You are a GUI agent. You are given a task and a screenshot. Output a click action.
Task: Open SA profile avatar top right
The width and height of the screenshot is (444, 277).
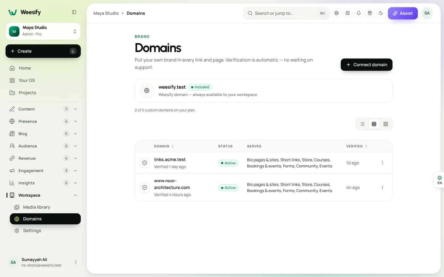point(427,13)
